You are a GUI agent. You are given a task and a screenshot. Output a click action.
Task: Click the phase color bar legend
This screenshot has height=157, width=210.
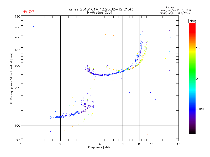click(192, 78)
